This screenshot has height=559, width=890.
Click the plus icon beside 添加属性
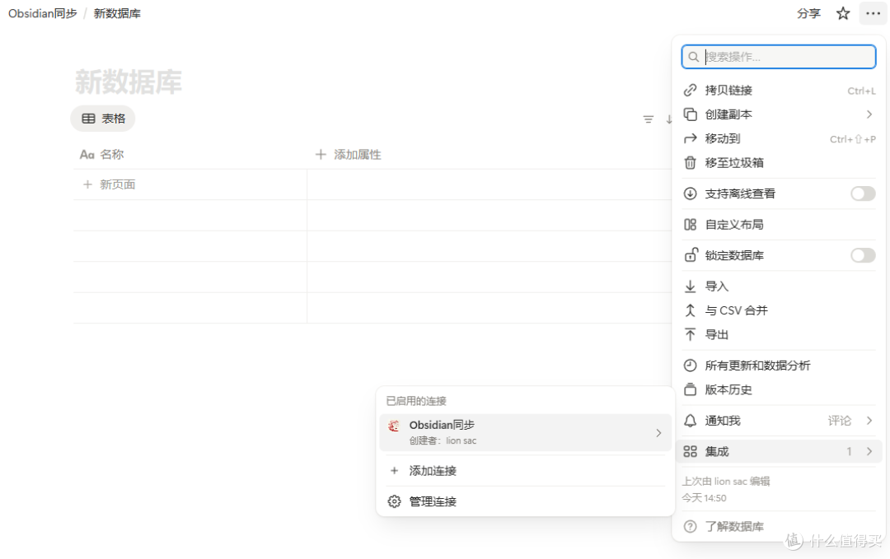tap(321, 154)
